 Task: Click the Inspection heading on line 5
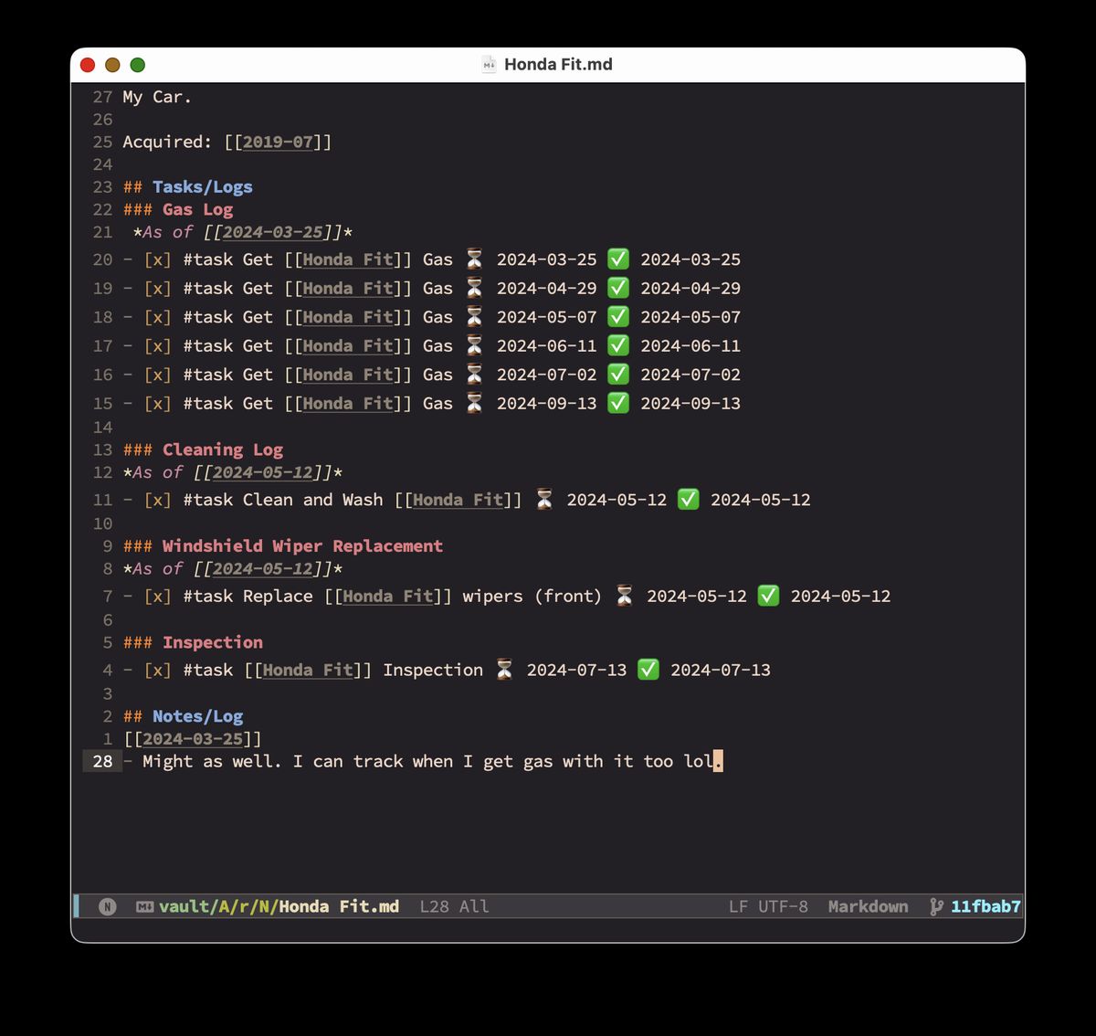(213, 642)
